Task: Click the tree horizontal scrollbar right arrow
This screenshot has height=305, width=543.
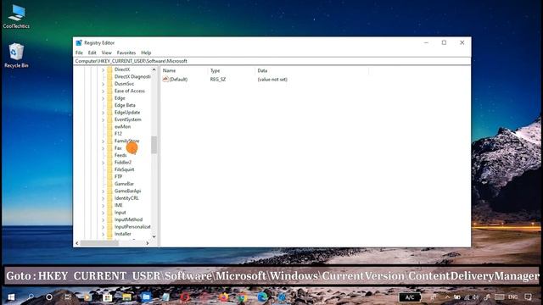Action: pyautogui.click(x=147, y=243)
